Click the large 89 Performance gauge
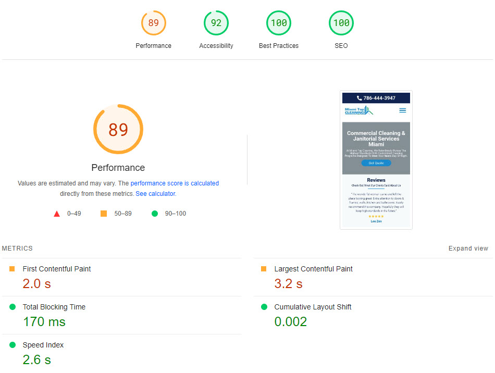This screenshot has width=495, height=373. click(118, 129)
